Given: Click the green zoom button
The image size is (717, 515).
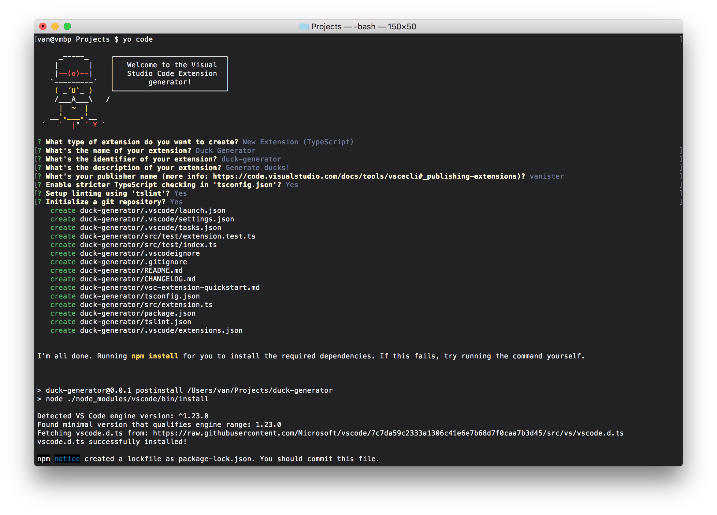Looking at the screenshot, I should [68, 27].
